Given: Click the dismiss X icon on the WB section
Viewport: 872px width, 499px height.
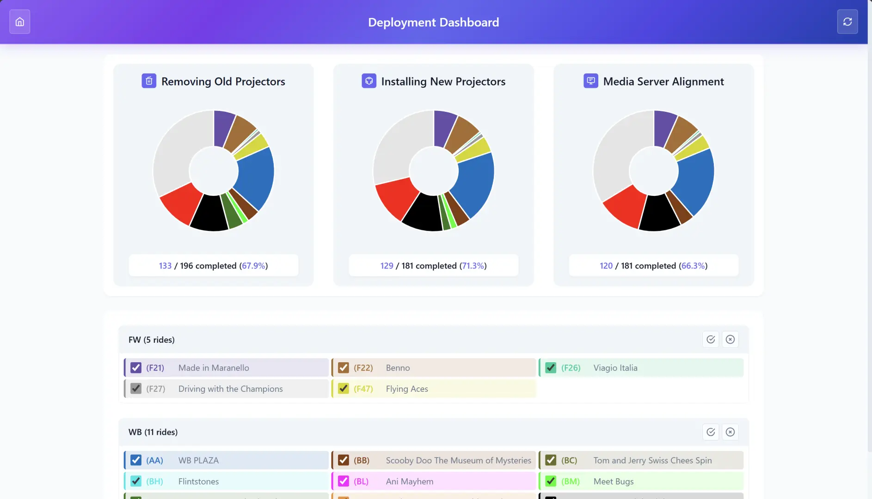Looking at the screenshot, I should click(x=731, y=432).
